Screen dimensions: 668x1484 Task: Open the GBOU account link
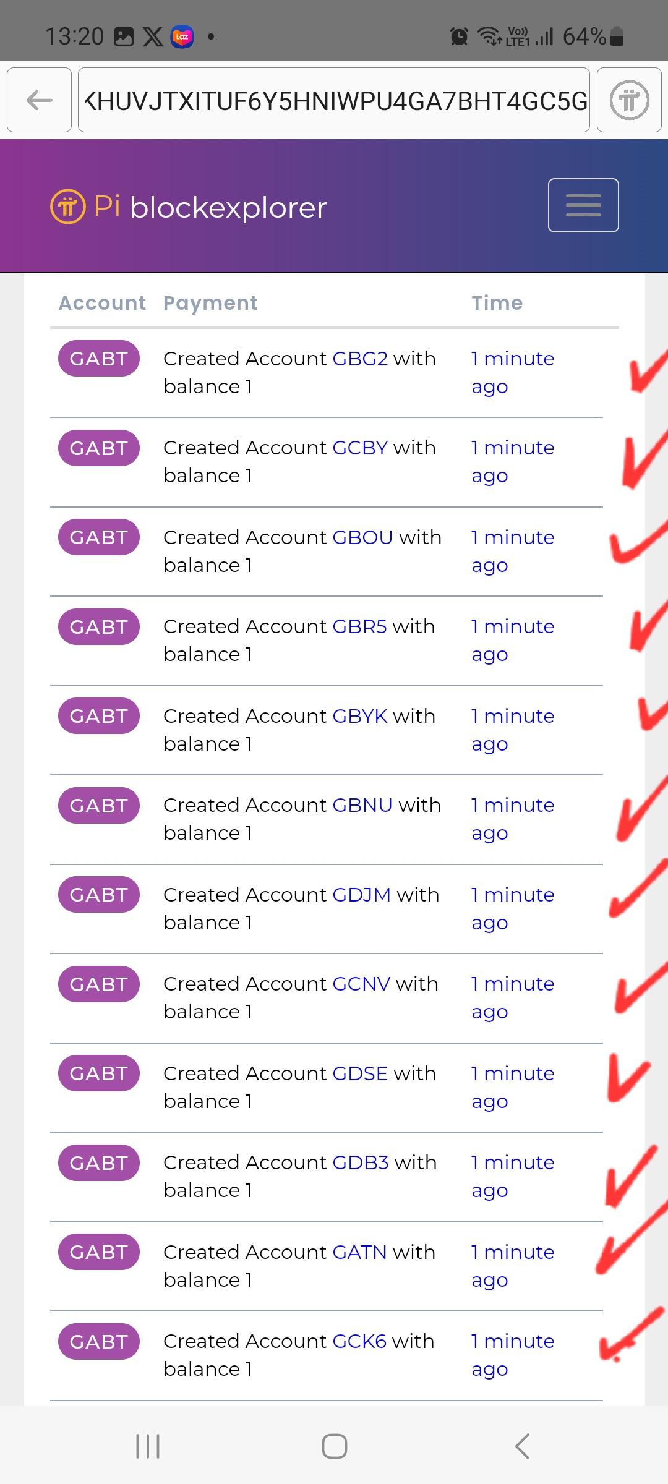coord(362,537)
